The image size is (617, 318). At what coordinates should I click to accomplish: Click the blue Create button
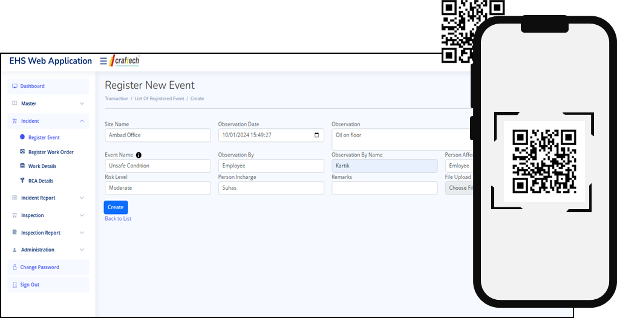(x=116, y=207)
